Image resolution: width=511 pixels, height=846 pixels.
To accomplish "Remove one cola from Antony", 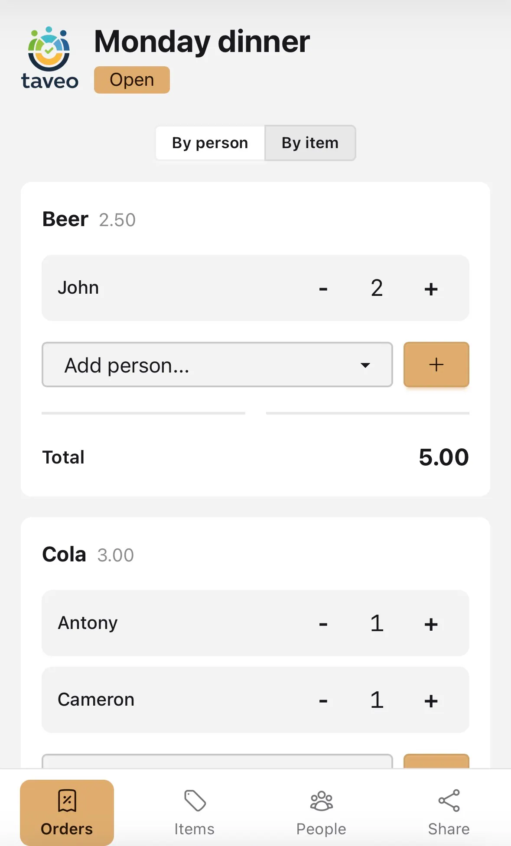I will point(323,624).
